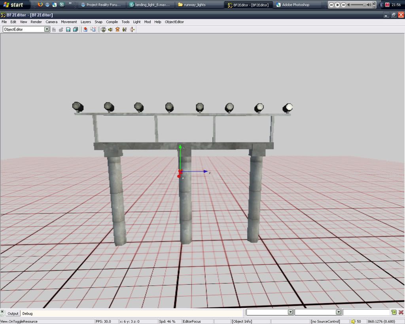405x324 pixels.
Task: Click the import icon with red arrow
Action: click(x=85, y=30)
